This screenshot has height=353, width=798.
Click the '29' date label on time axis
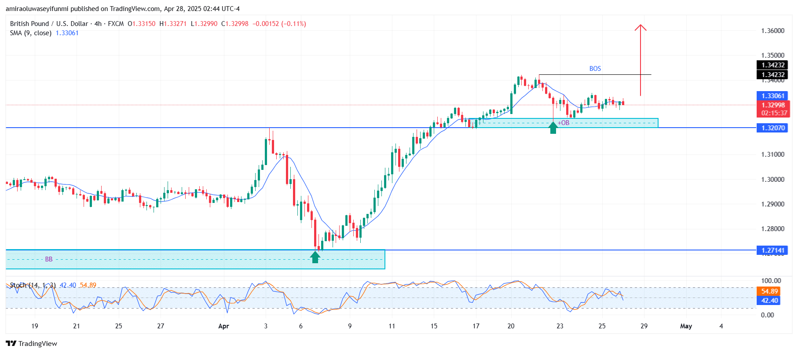644,326
